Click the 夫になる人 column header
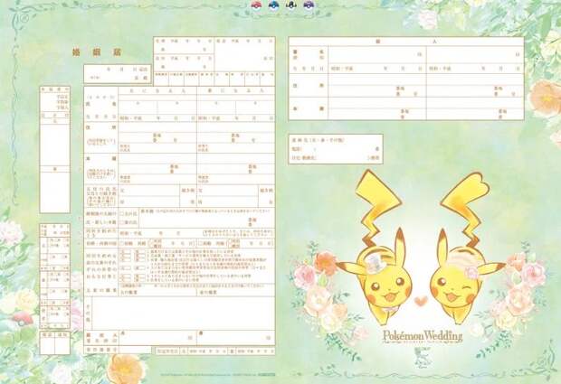 pyautogui.click(x=157, y=90)
